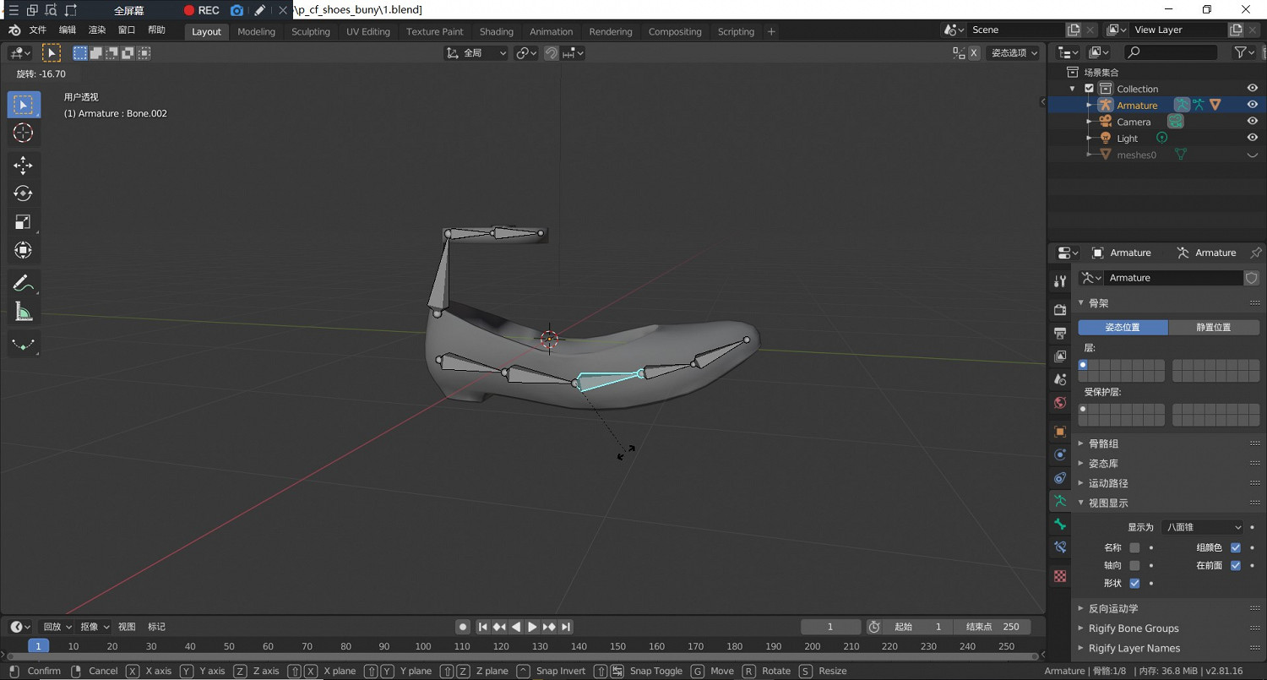Select the Move tool in toolbar
This screenshot has height=680, width=1267.
coord(23,165)
